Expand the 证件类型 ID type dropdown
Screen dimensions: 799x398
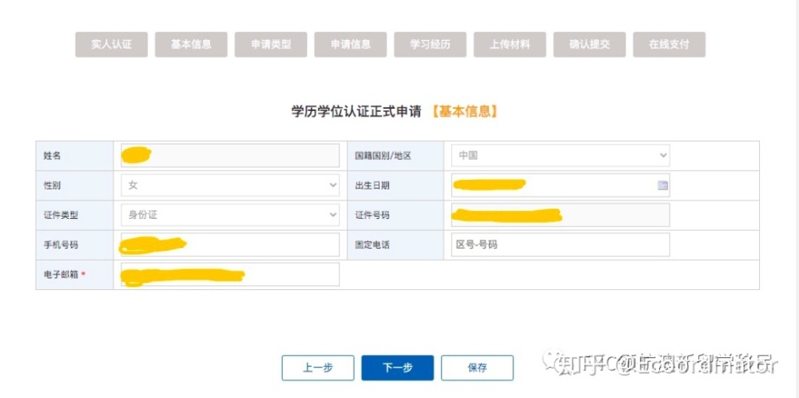230,215
